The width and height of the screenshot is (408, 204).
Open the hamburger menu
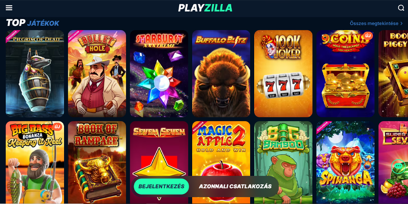(9, 8)
